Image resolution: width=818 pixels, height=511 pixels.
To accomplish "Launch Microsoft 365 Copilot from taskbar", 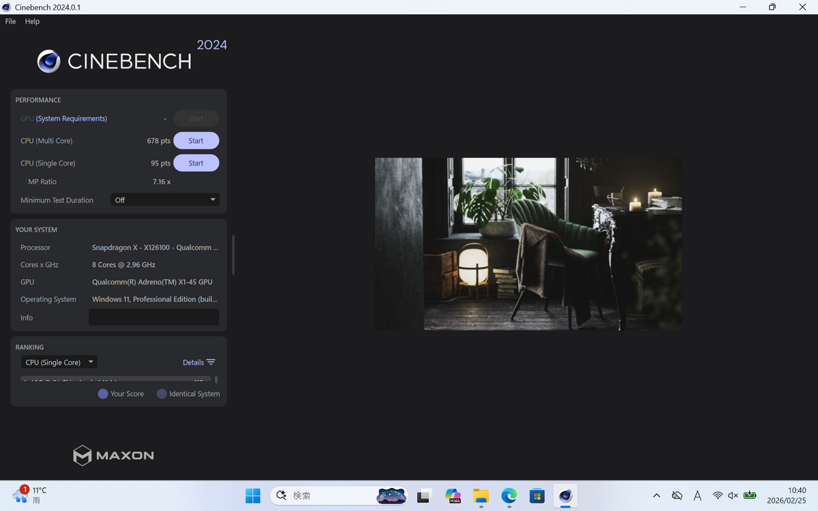I will (x=453, y=496).
